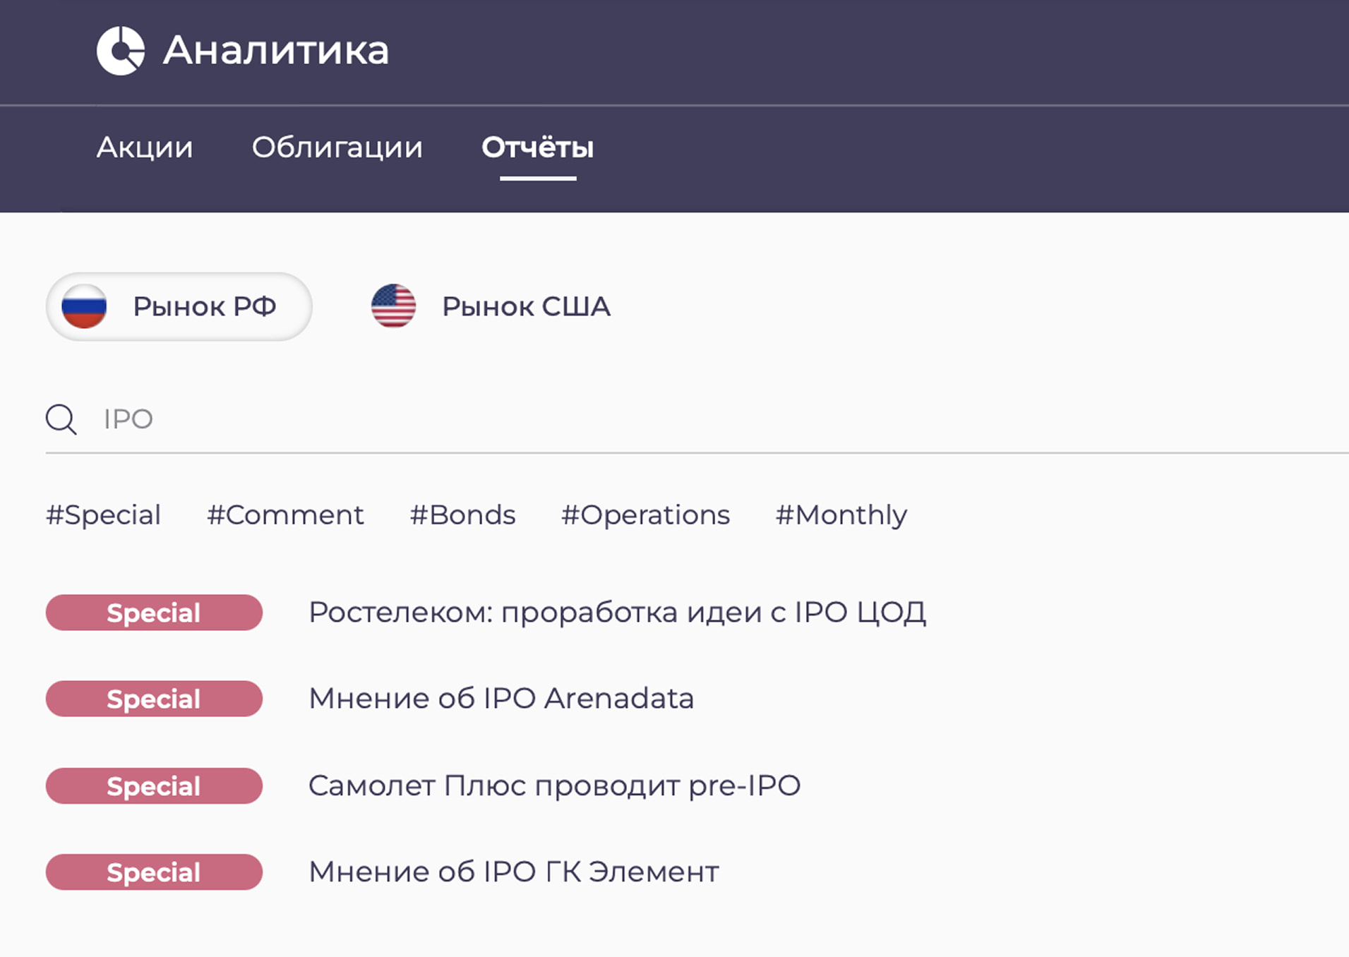Switch to the Акции tab

pos(144,148)
